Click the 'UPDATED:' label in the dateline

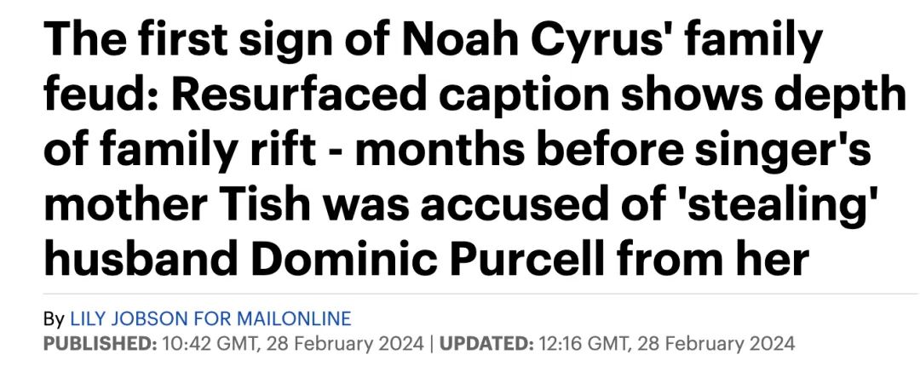tap(486, 342)
